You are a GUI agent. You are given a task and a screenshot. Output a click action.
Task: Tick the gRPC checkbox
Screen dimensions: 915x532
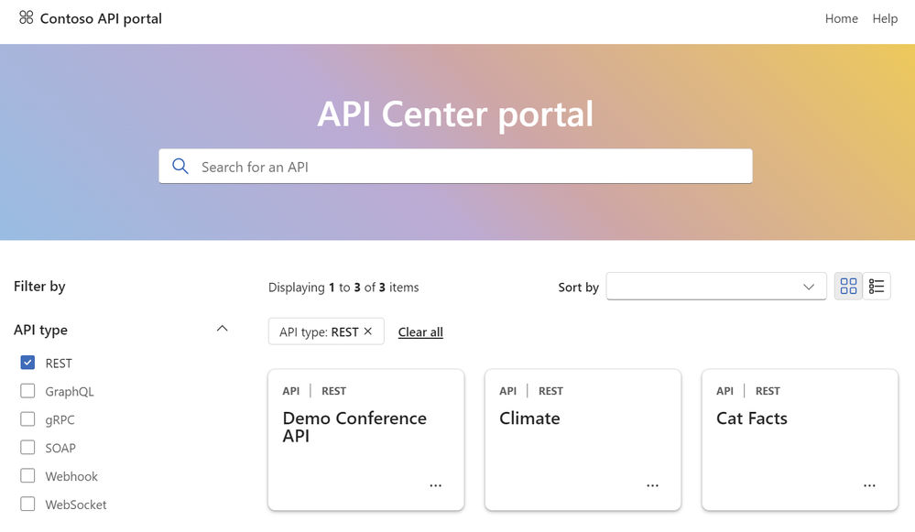(27, 419)
